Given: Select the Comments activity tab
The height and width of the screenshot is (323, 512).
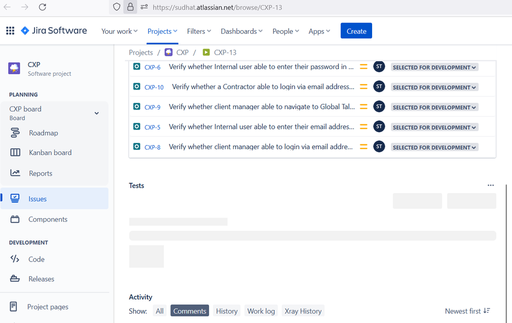Looking at the screenshot, I should 190,311.
